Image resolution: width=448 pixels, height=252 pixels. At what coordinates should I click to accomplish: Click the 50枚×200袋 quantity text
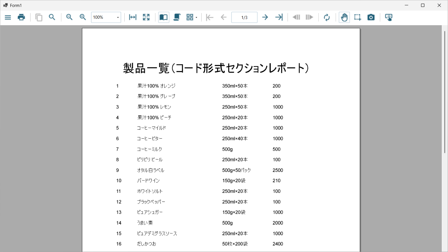coord(235,244)
